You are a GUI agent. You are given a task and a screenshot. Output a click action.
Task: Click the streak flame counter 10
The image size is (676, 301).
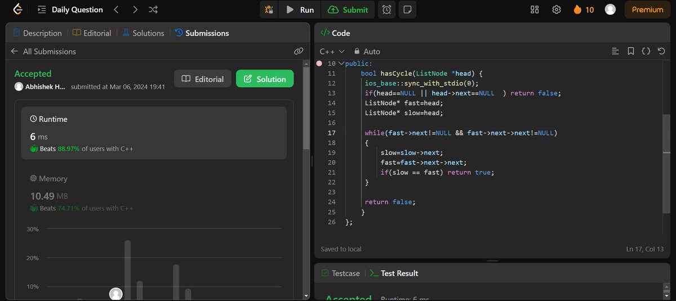click(x=584, y=10)
